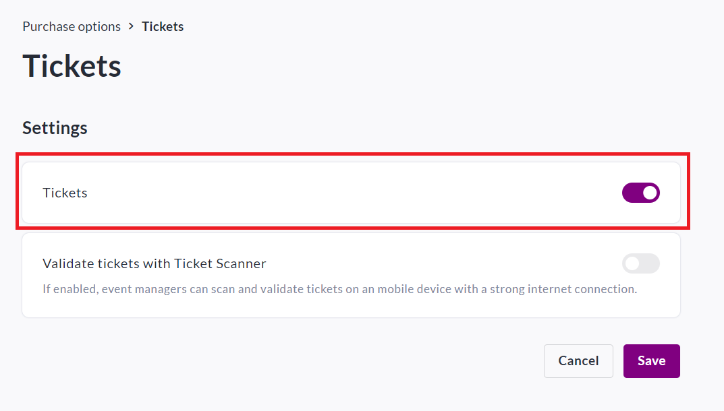Click the Ticket Scanner toggle knob

pyautogui.click(x=634, y=263)
